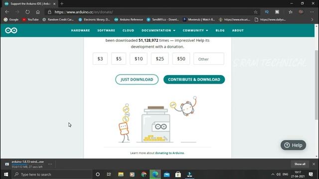319x179 pixels.
Task: Open the favorites list icon
Action: [291, 12]
